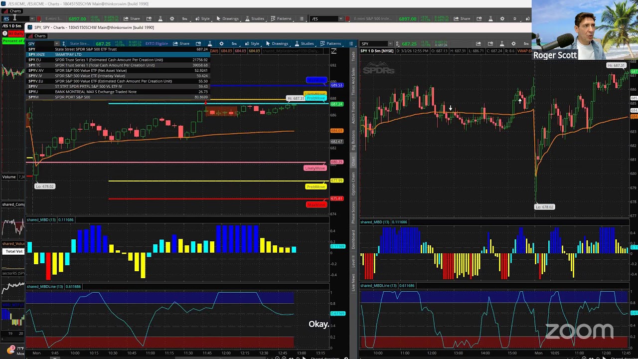Screen dimensions: 638x359
Task: Open the Live News side tab
Action: 353,282
